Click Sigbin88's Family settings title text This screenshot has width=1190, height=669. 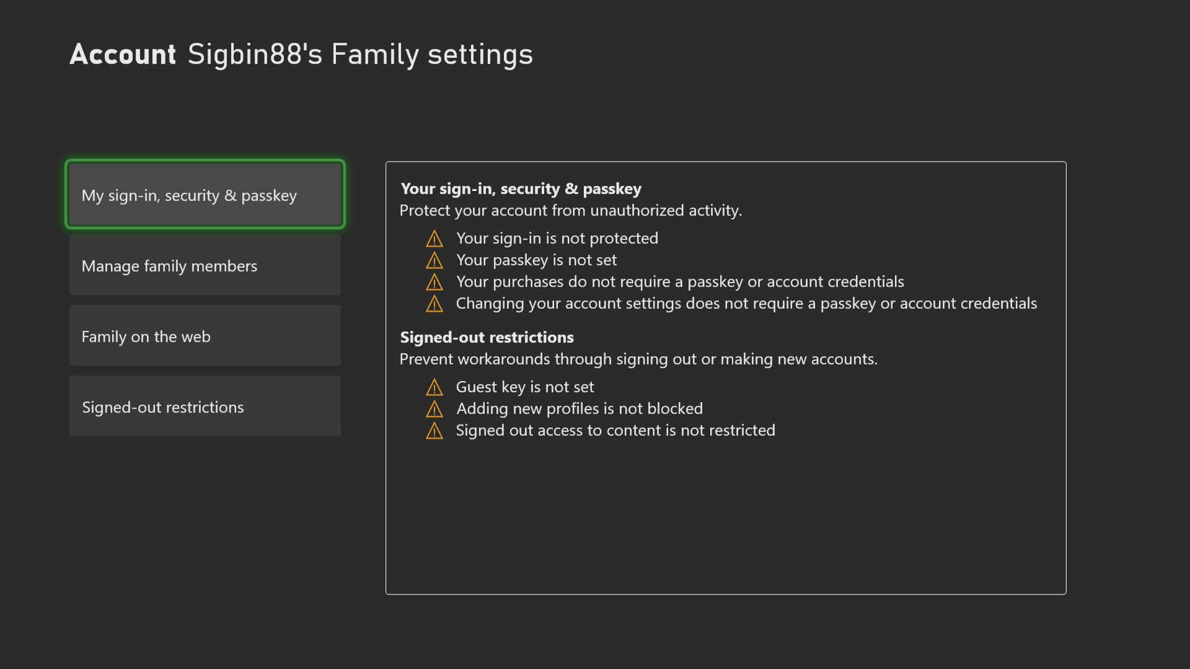coord(359,55)
